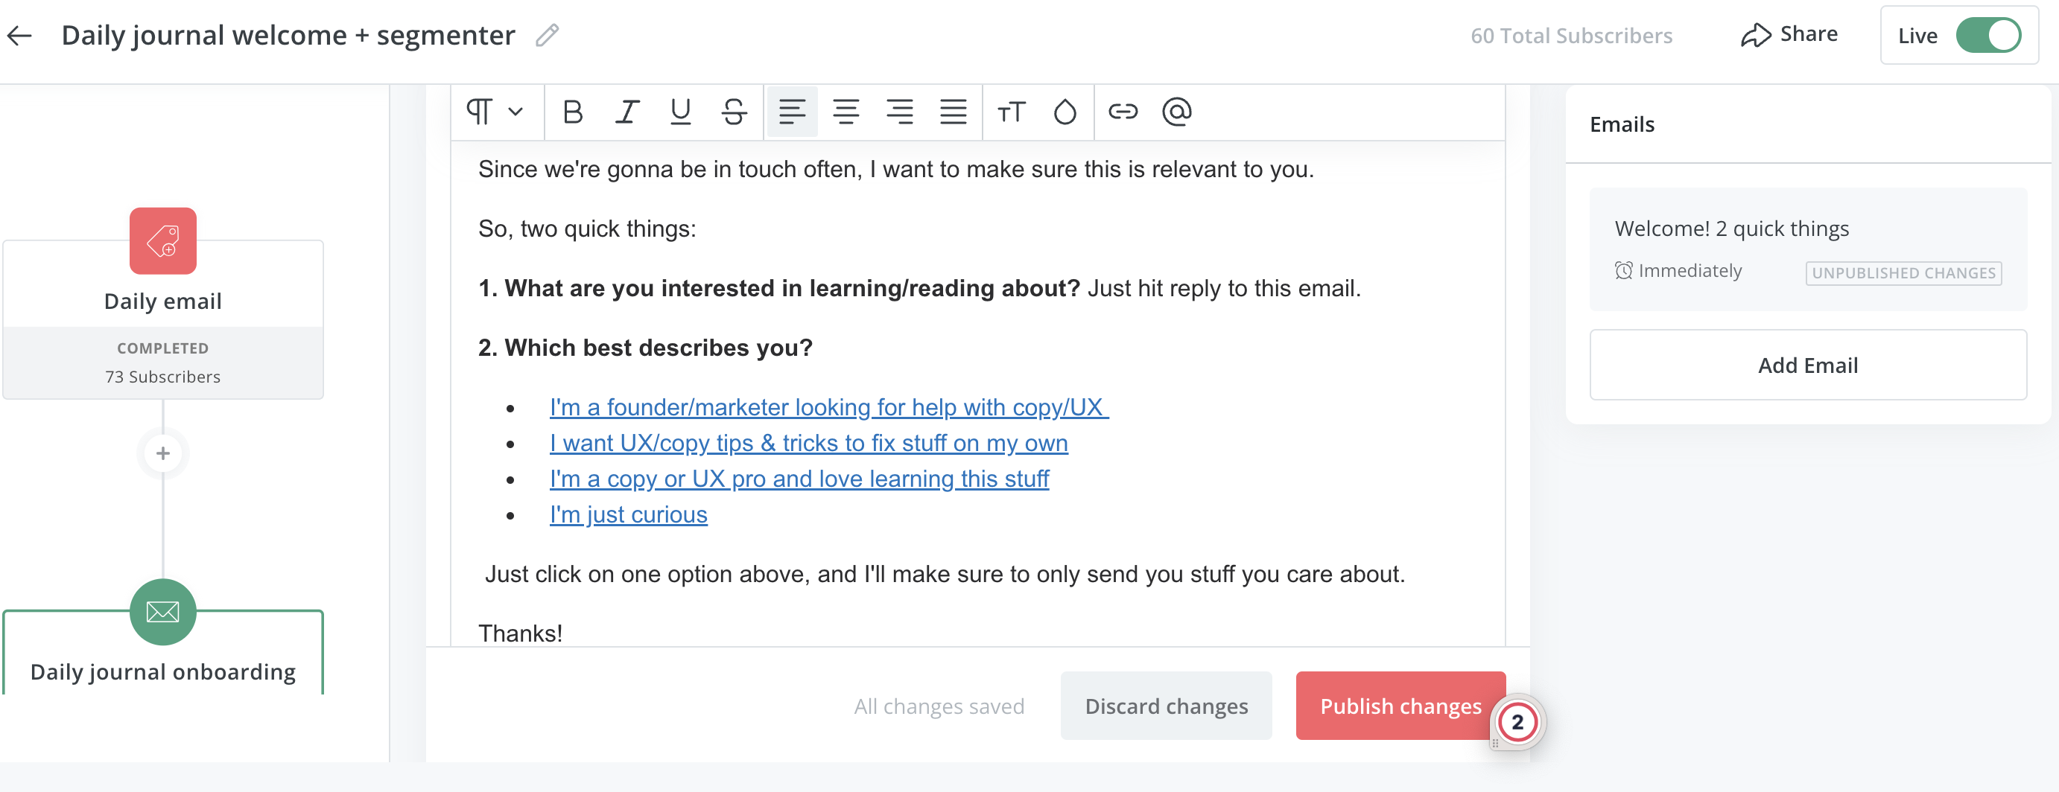Image resolution: width=2059 pixels, height=792 pixels.
Task: Click the copy or UX pro link
Action: tap(799, 479)
